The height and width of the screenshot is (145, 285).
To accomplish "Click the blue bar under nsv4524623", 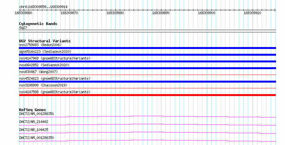I will [147, 82].
